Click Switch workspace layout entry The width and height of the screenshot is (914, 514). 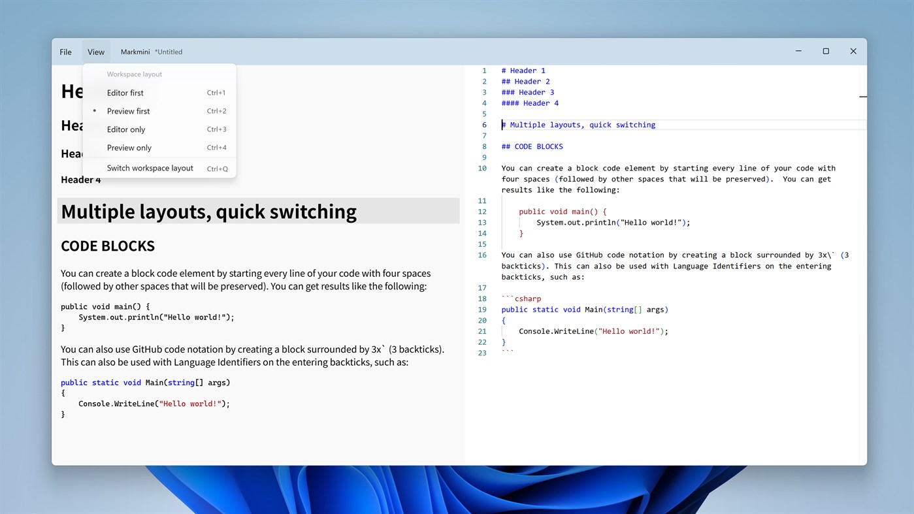[159, 168]
